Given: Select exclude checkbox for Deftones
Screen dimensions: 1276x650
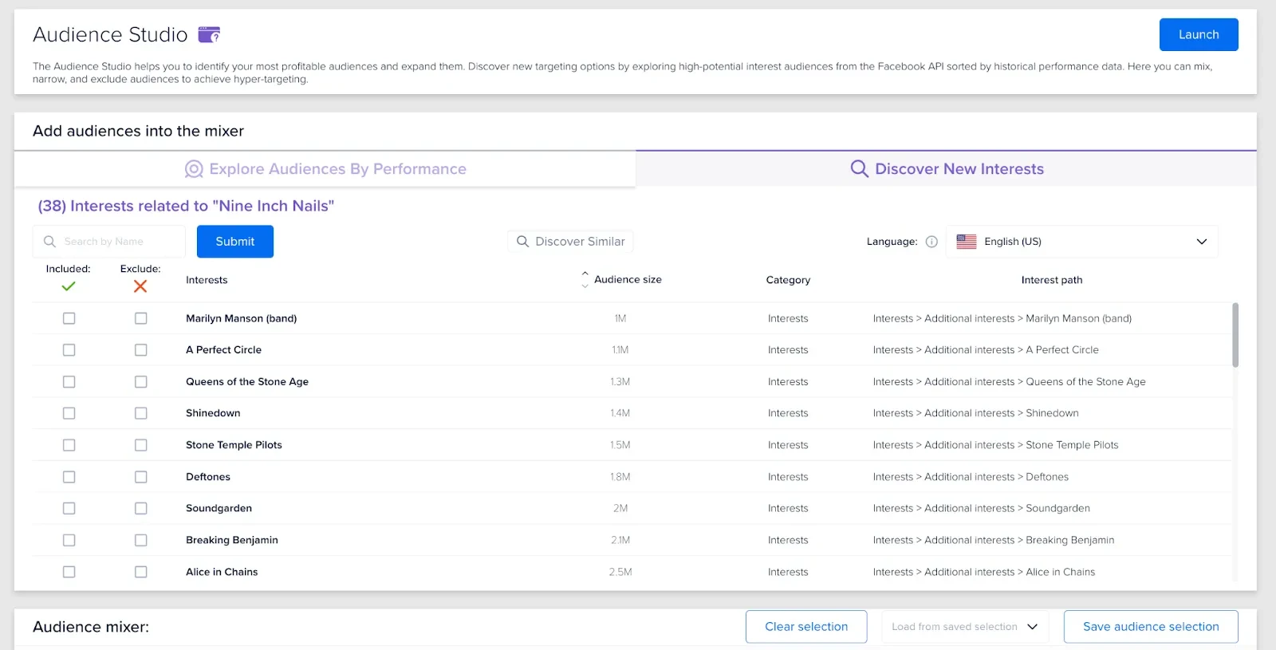Looking at the screenshot, I should click(x=141, y=477).
